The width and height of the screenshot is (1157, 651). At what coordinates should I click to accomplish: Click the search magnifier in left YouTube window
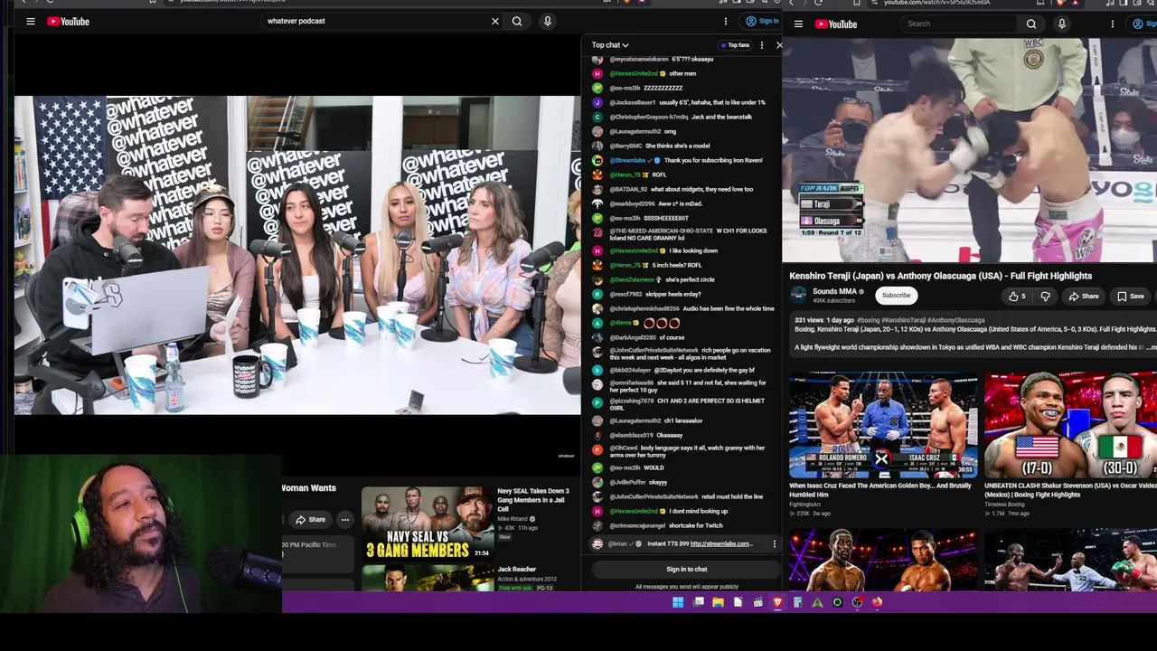pos(517,21)
